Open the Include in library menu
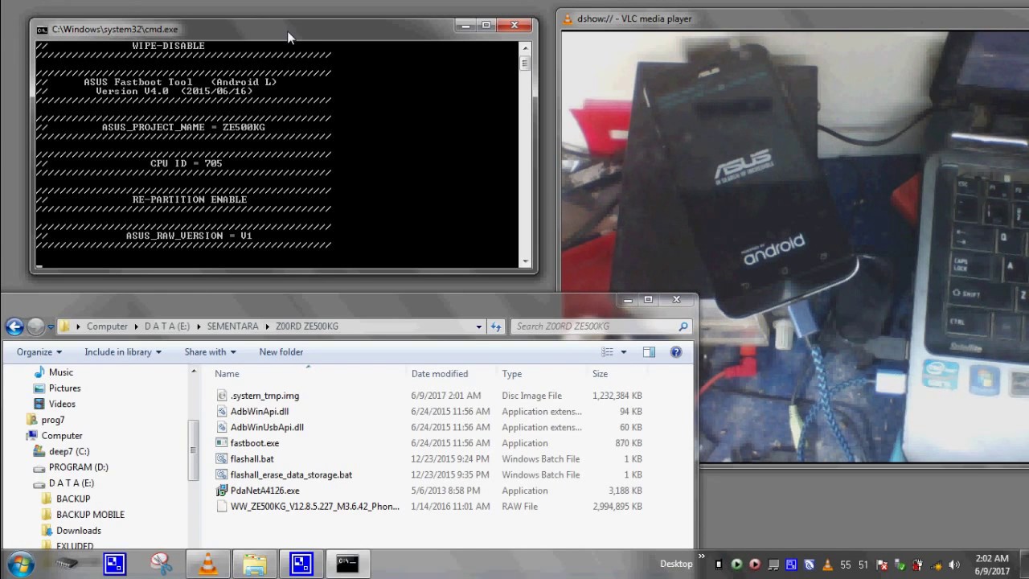This screenshot has width=1029, height=579. click(123, 352)
